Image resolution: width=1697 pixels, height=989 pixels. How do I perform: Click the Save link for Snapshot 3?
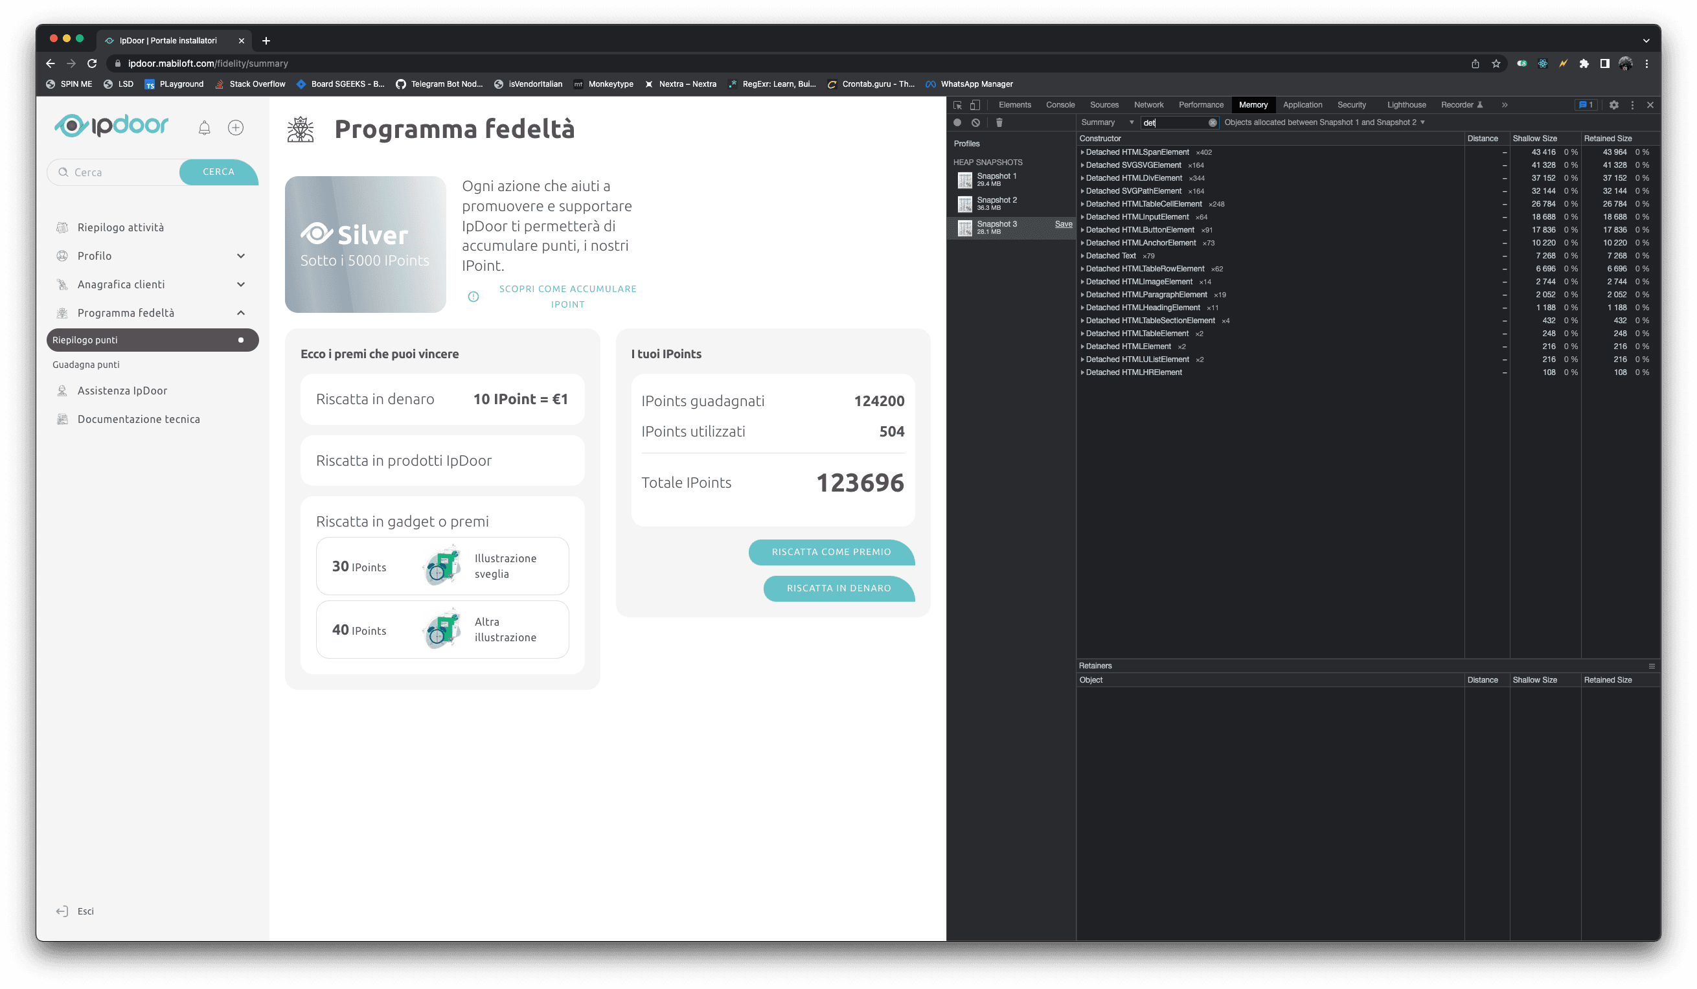[x=1064, y=224]
